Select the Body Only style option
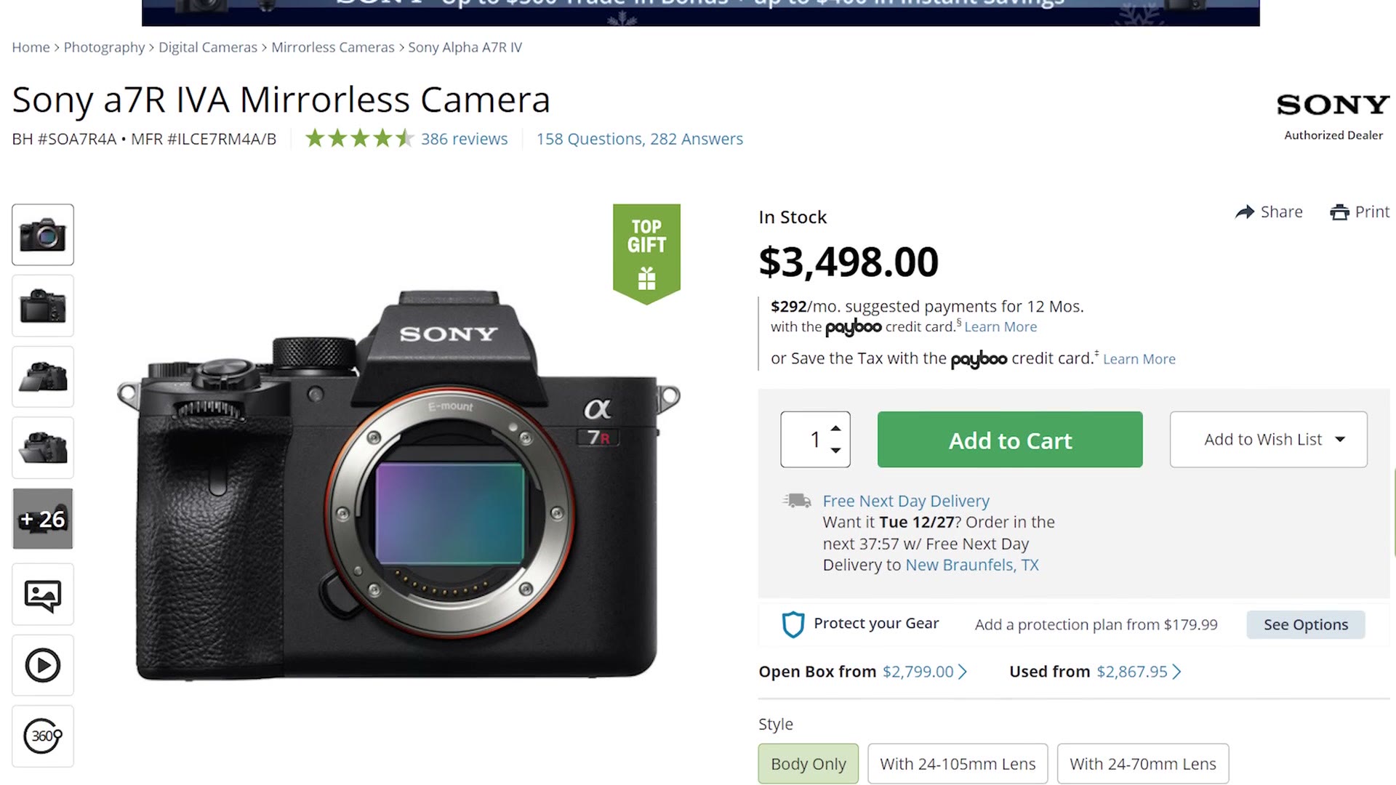This screenshot has width=1396, height=785. click(808, 763)
